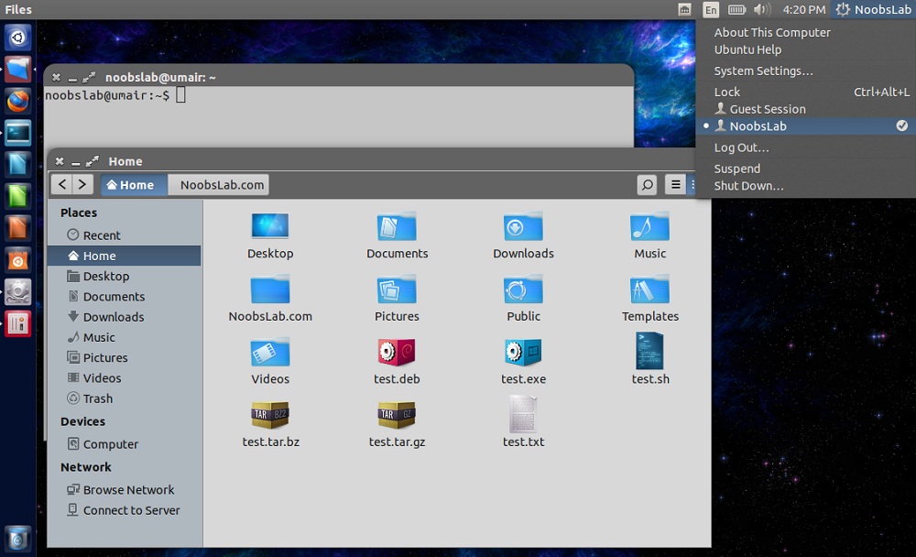
Task: Select NoobsLab user session in menu
Action: tap(758, 126)
